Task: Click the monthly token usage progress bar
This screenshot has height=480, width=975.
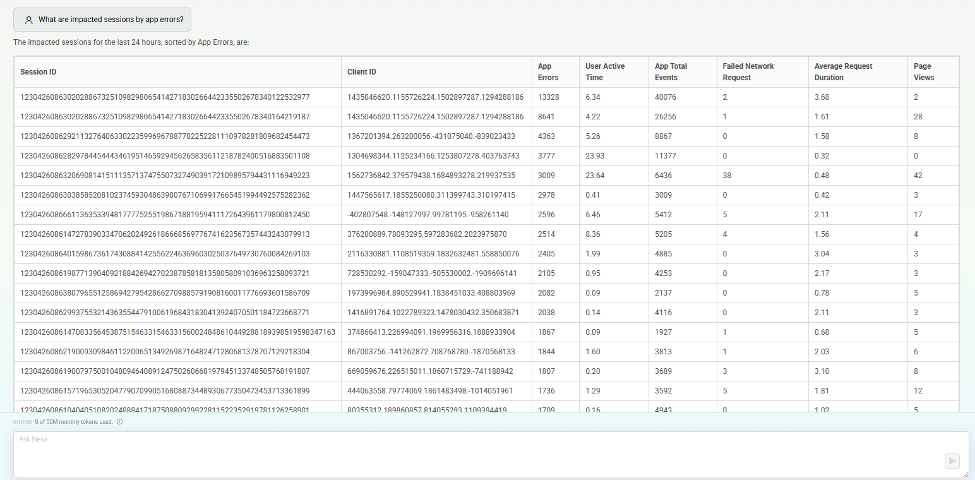Action: click(22, 422)
